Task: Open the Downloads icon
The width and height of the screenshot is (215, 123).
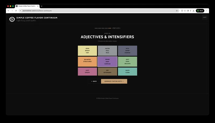Action: click(x=193, y=11)
